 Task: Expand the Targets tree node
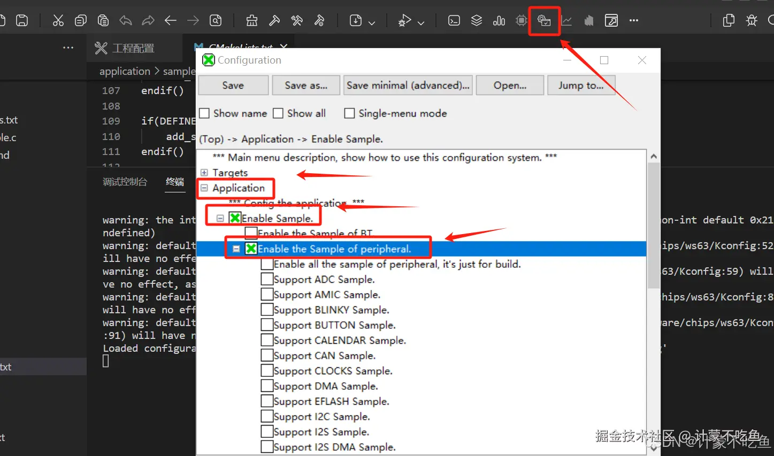point(204,173)
